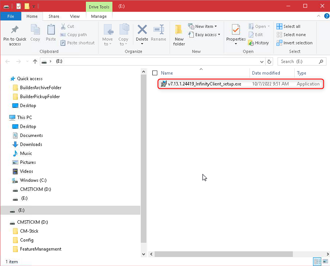330x266 pixels.
Task: Open file History from the ribbon
Action: click(259, 43)
